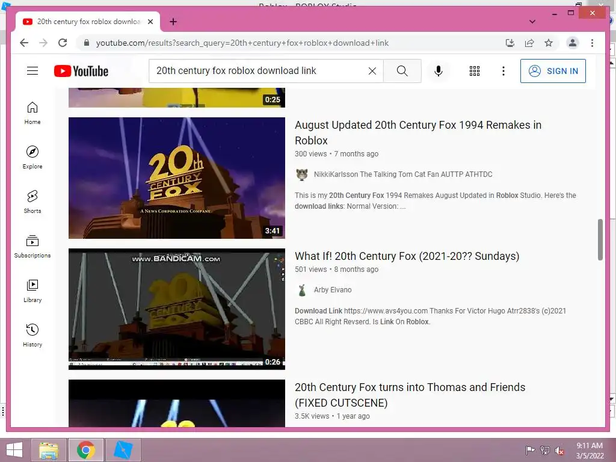Click '501 views • 8 months ago' text
Image resolution: width=616 pixels, height=462 pixels.
coord(336,269)
